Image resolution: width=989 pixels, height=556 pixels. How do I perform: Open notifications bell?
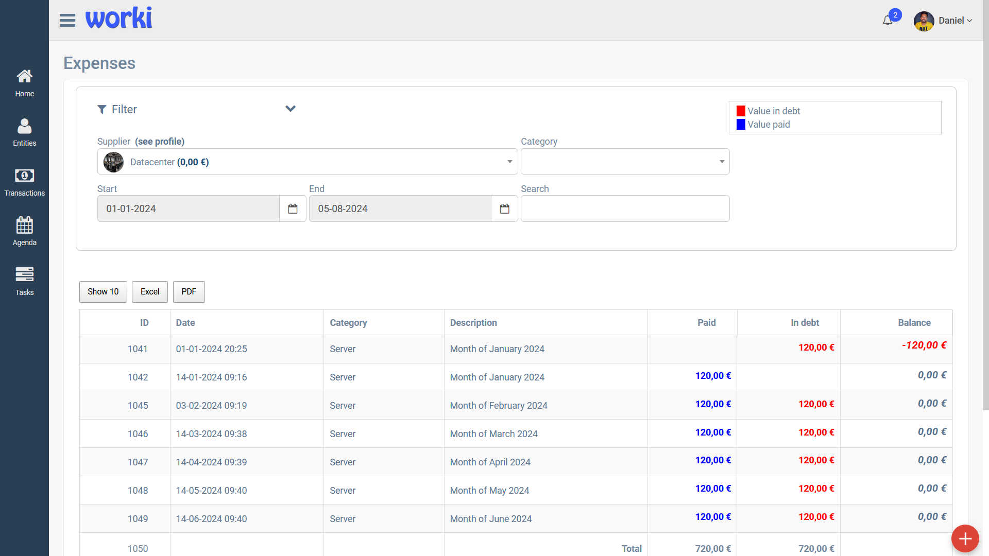pyautogui.click(x=887, y=21)
